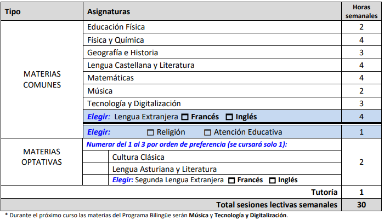Click the preference box beside Cultura Clásica

96,157
